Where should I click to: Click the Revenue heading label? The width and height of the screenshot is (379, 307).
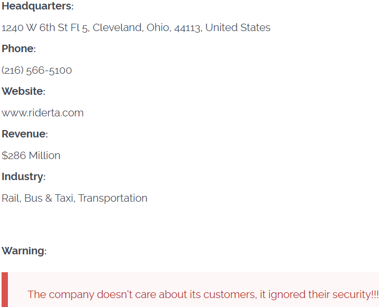[x=24, y=134]
